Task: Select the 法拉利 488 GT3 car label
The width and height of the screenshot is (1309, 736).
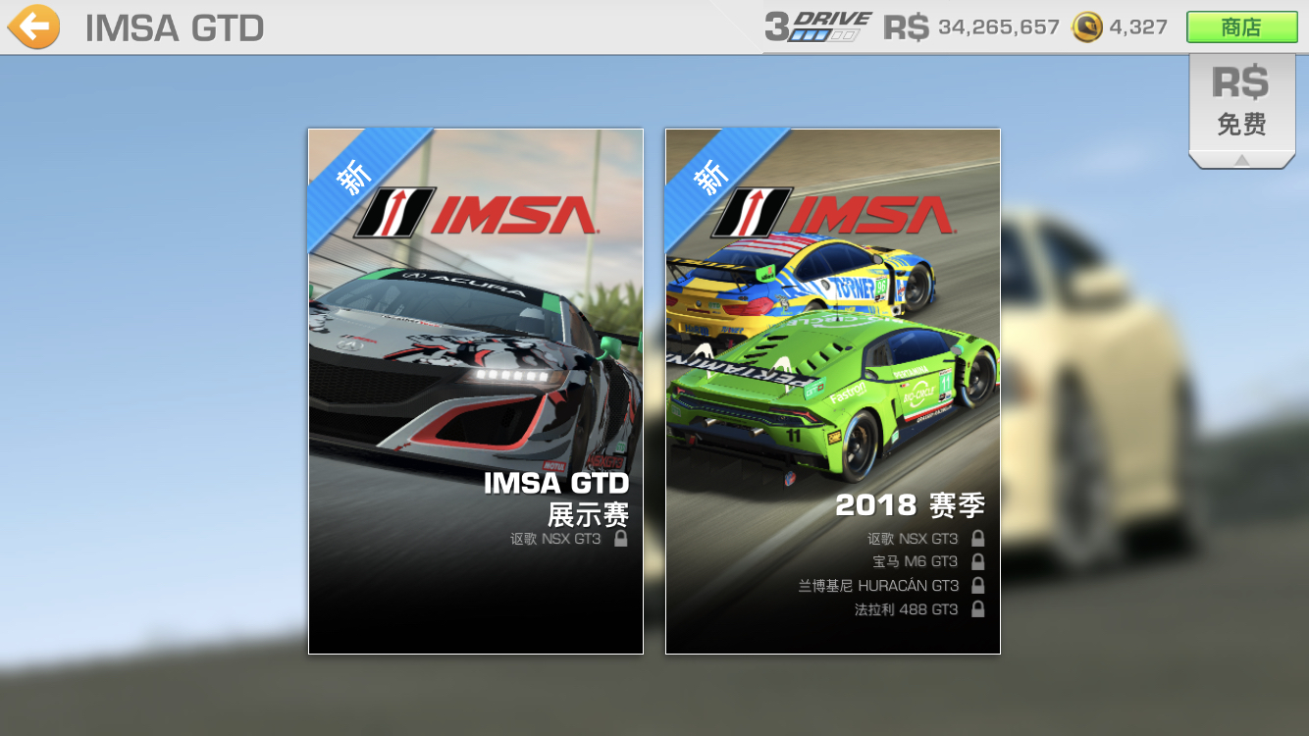Action: click(906, 608)
